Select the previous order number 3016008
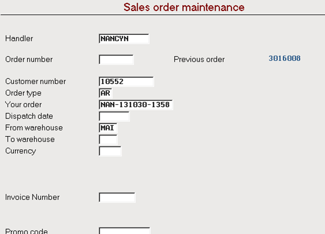The height and width of the screenshot is (234, 325). pyautogui.click(x=285, y=58)
